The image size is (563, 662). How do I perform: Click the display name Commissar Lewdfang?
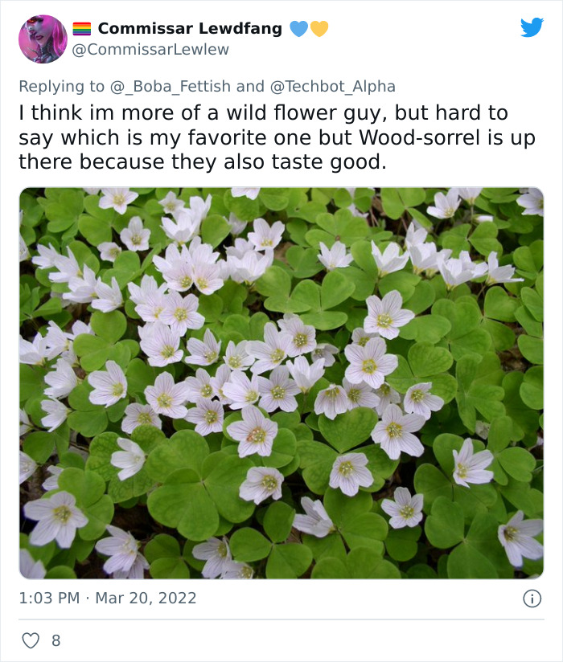190,29
